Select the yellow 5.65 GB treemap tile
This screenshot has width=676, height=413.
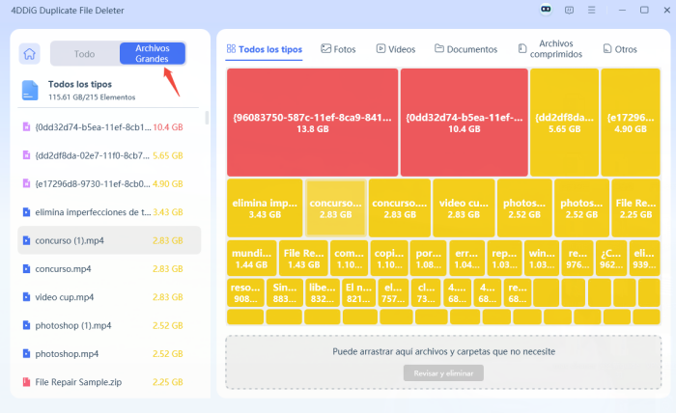(564, 122)
